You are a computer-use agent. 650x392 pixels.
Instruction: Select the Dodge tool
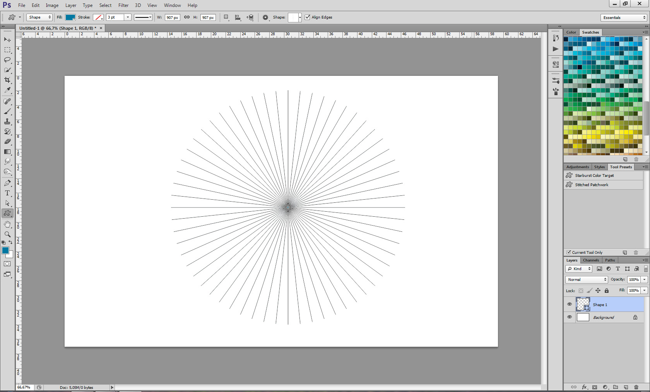pyautogui.click(x=7, y=172)
